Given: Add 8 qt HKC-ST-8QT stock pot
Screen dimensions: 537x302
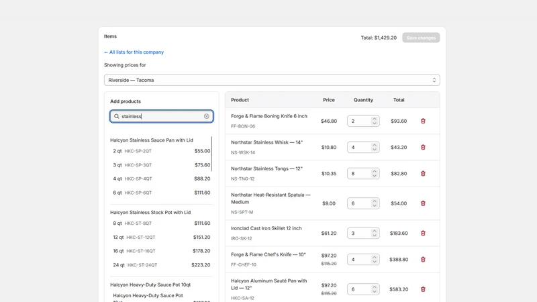Looking at the screenshot, I should click(162, 223).
